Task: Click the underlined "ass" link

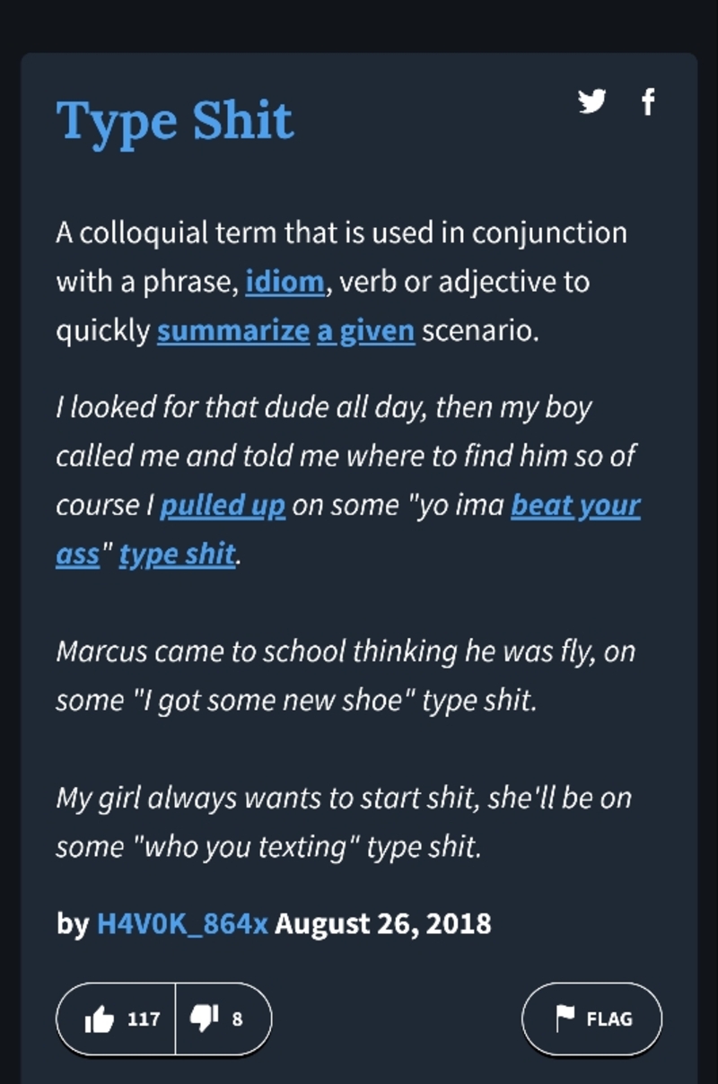Action: tap(77, 555)
